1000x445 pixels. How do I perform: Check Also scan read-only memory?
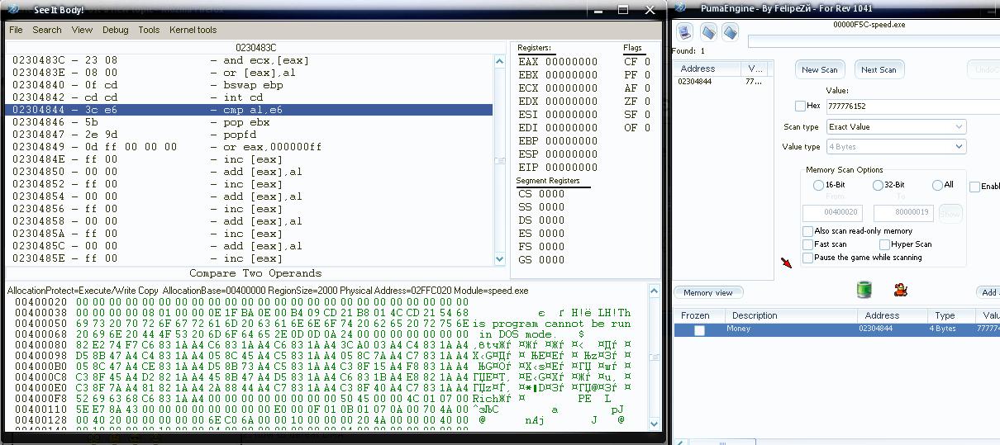[x=808, y=231]
